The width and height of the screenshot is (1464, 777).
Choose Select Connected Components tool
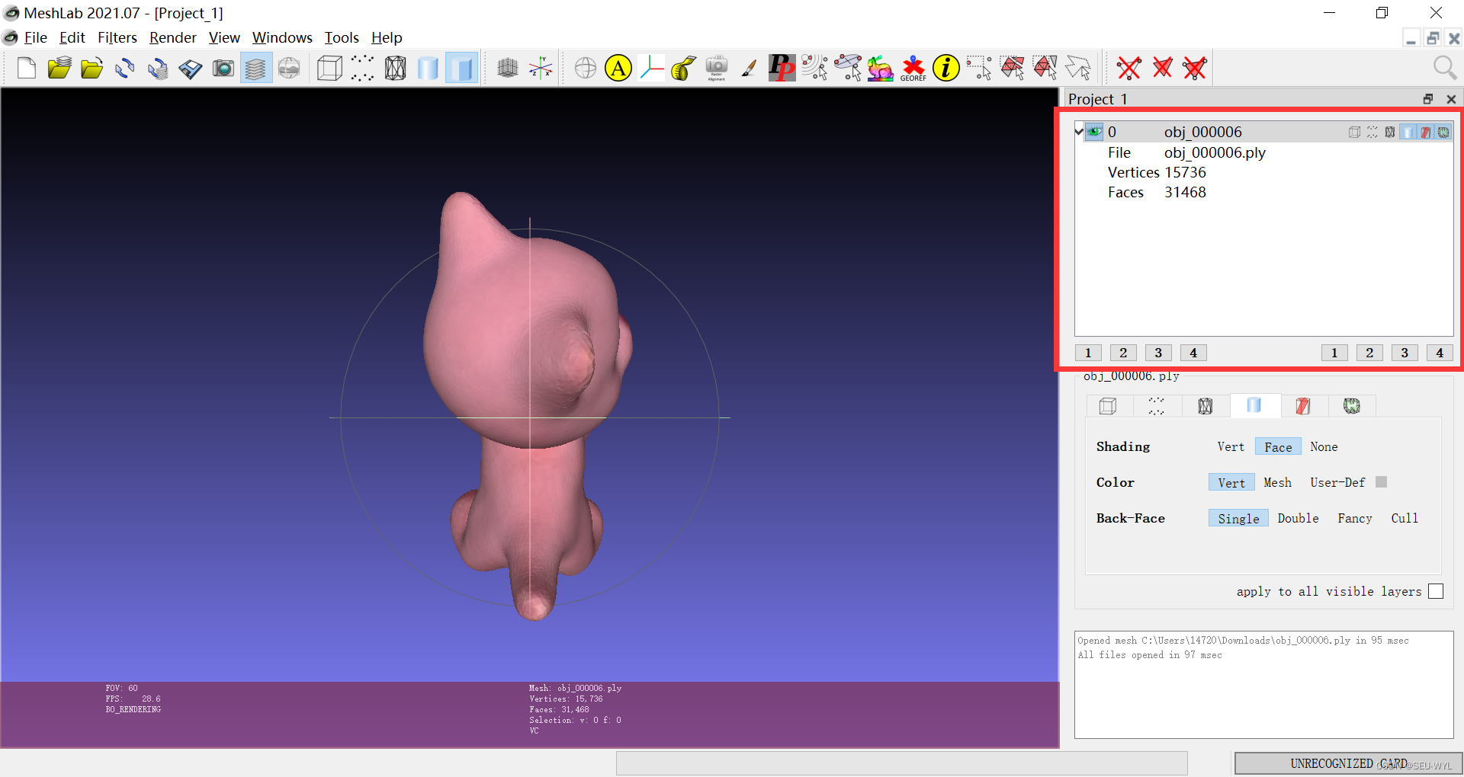coord(1045,69)
